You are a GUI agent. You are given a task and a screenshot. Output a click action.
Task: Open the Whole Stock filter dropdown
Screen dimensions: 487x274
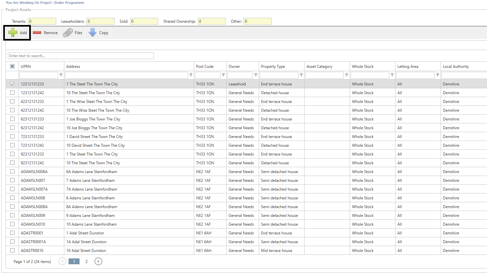(392, 75)
